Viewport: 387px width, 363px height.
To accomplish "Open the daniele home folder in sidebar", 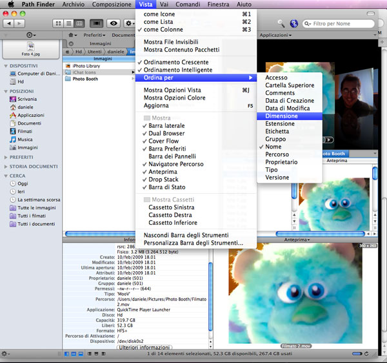I will (x=21, y=107).
